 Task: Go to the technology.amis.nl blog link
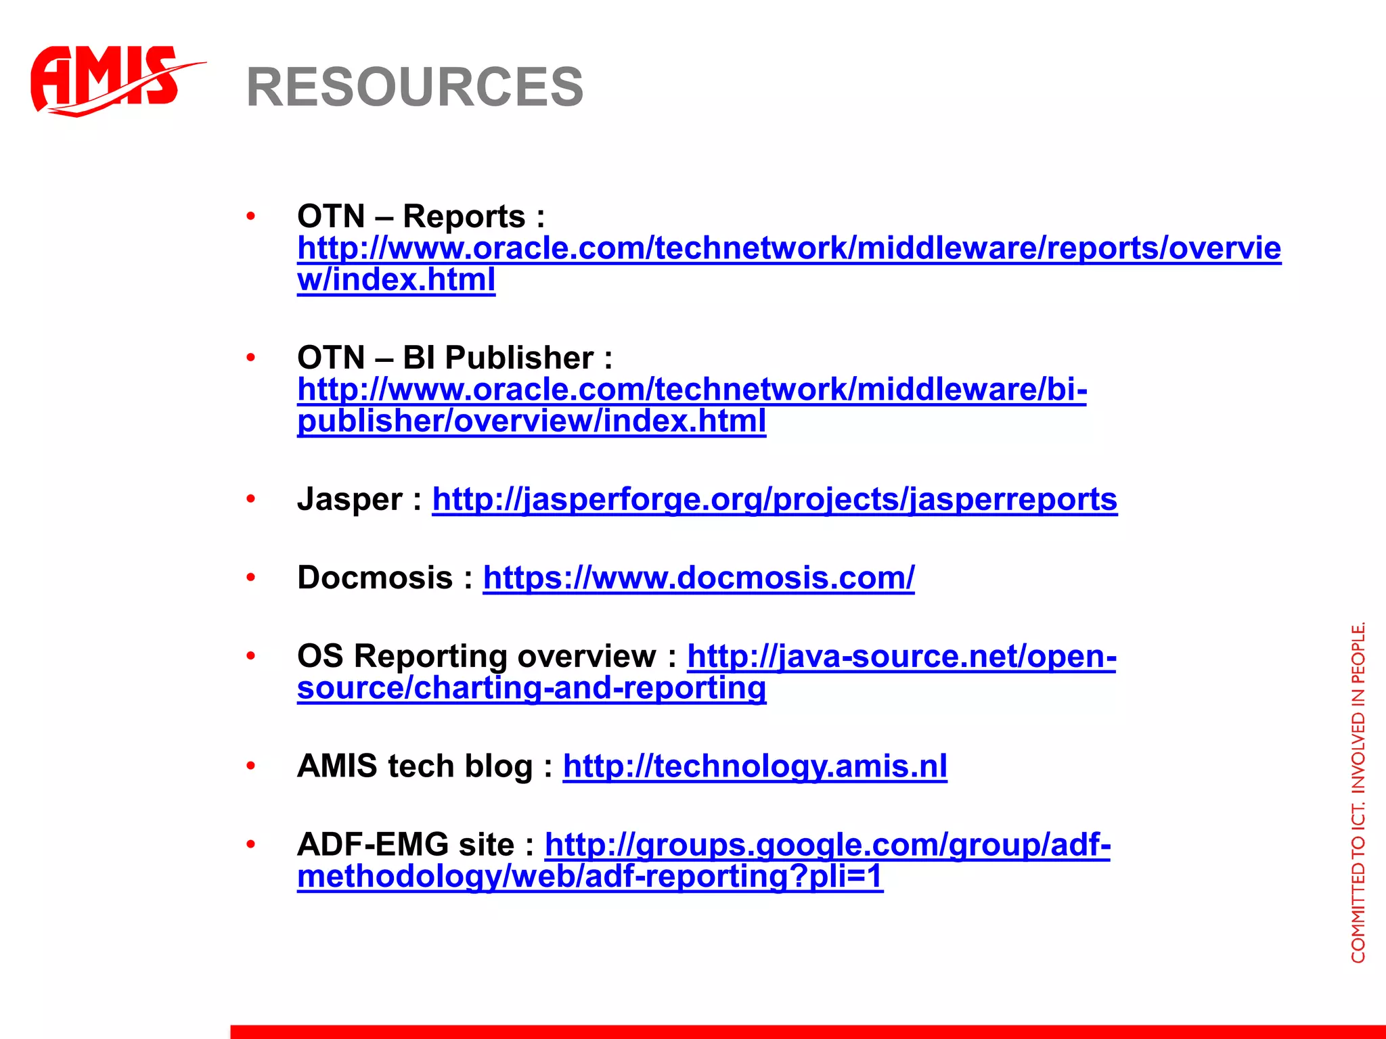[755, 767]
